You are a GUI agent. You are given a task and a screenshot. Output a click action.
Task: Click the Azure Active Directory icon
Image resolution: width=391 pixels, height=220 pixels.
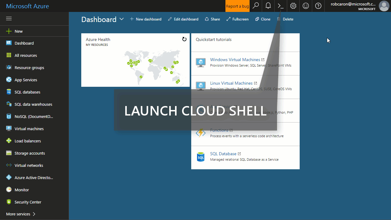pos(9,178)
